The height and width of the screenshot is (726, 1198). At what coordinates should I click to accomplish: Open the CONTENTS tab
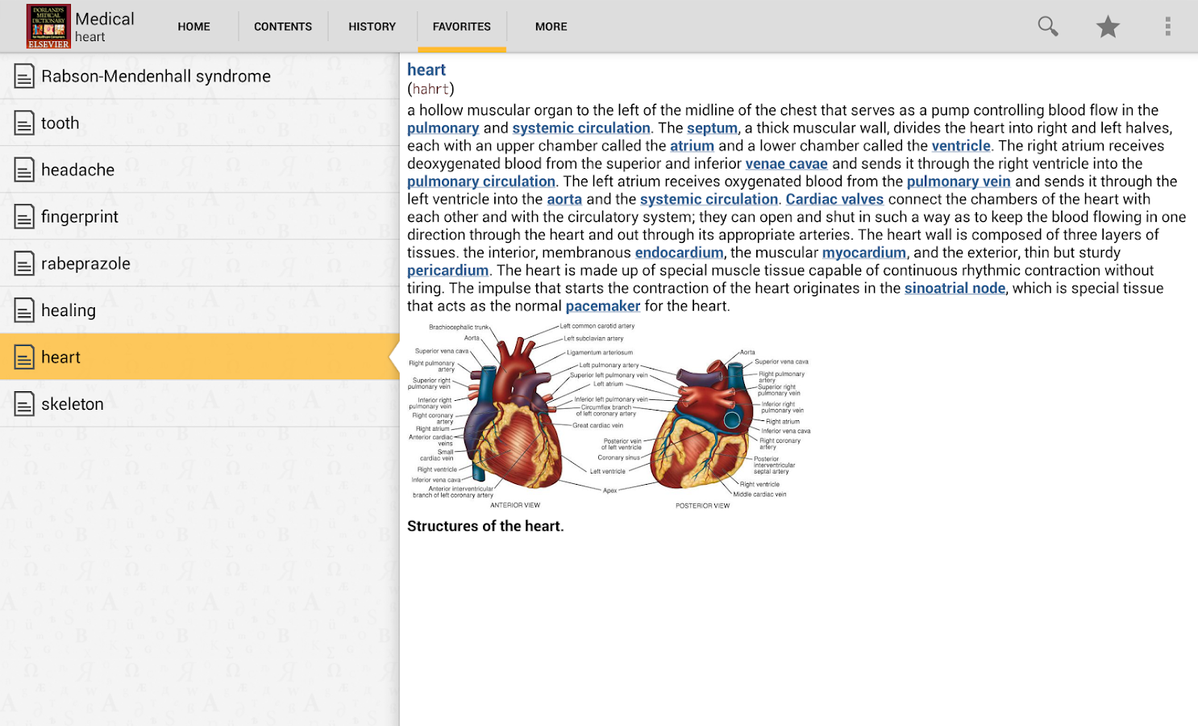coord(283,26)
